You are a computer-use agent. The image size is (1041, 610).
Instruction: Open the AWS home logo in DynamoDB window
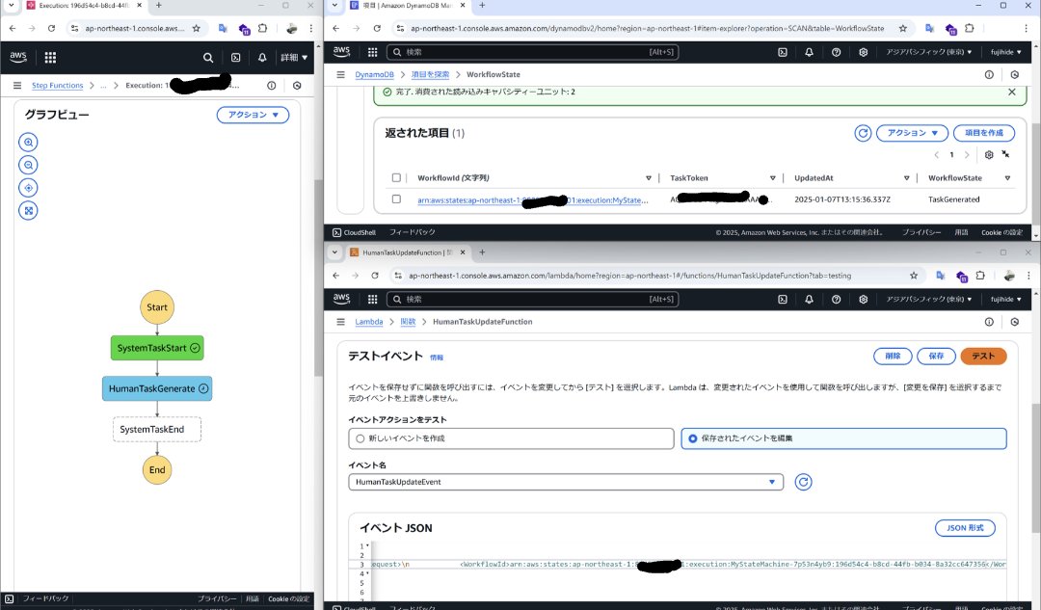(x=341, y=51)
